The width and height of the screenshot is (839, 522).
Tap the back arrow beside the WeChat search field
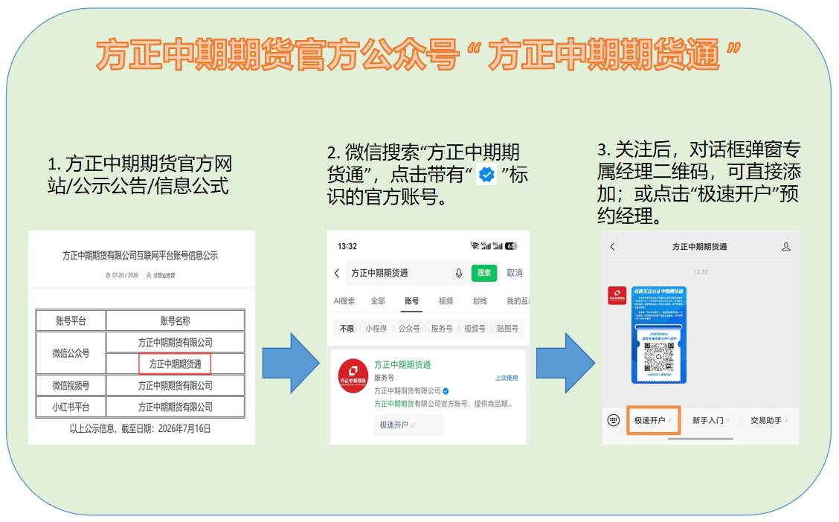pos(336,274)
